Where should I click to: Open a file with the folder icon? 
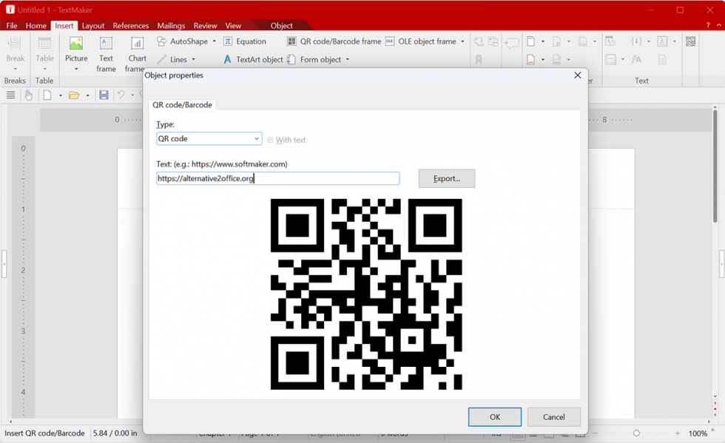[75, 95]
